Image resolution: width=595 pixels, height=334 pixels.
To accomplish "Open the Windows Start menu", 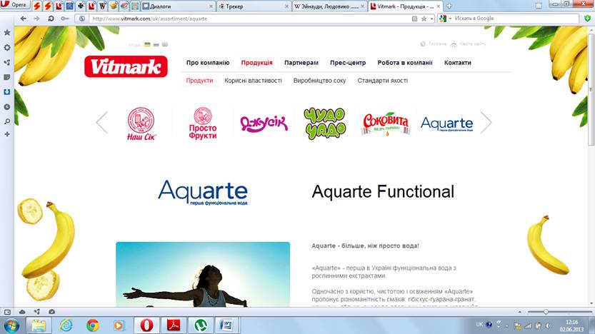I will [11, 325].
